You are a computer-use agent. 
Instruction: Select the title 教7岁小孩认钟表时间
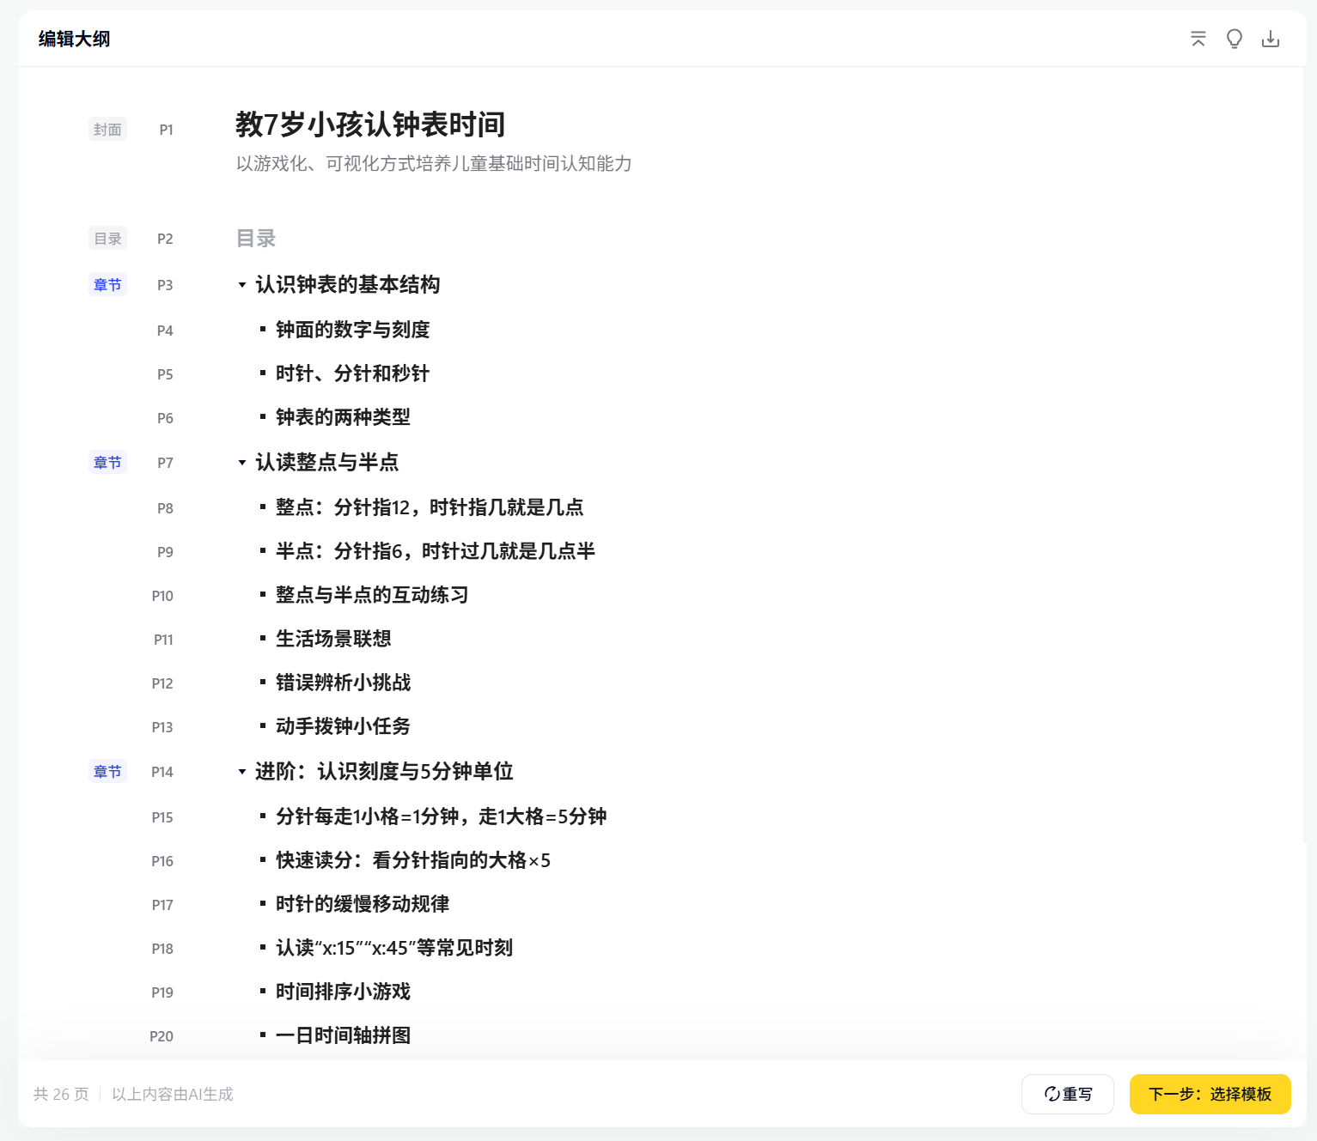click(369, 125)
